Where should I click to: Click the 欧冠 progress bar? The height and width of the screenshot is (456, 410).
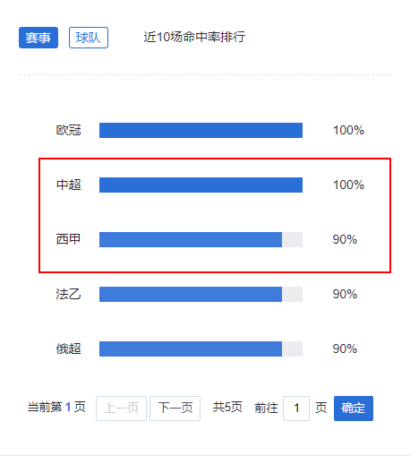tap(201, 130)
